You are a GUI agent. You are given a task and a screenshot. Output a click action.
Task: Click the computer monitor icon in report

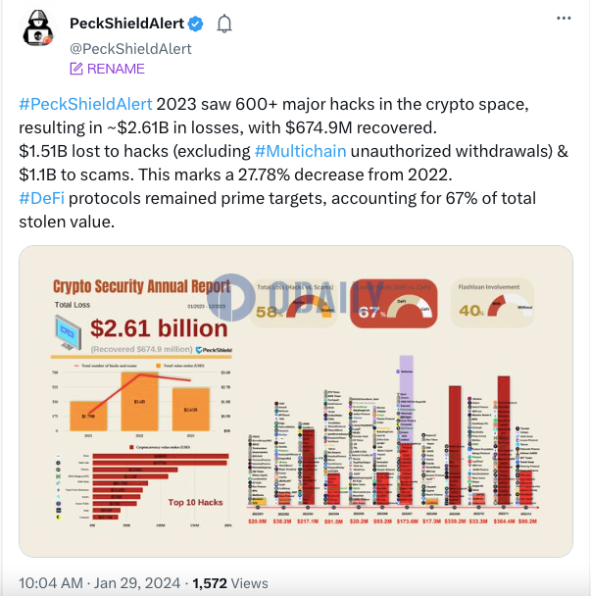[68, 332]
